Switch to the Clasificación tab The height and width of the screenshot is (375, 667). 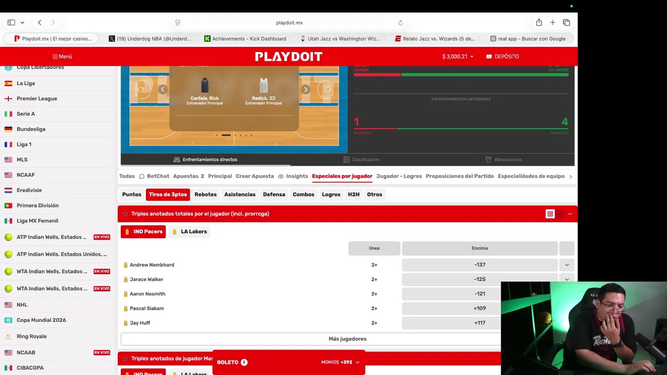pos(361,159)
